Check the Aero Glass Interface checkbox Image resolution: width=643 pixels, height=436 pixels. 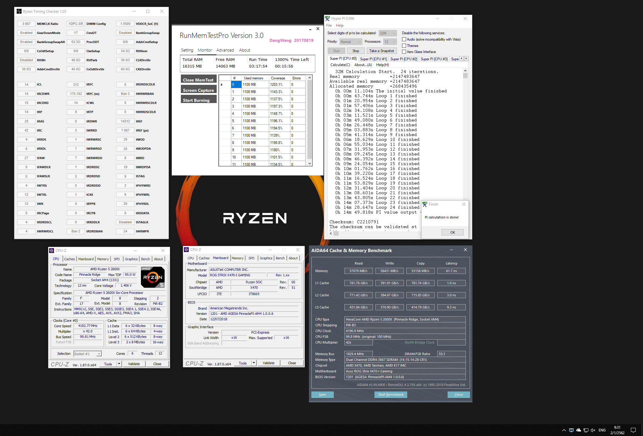tap(404, 52)
